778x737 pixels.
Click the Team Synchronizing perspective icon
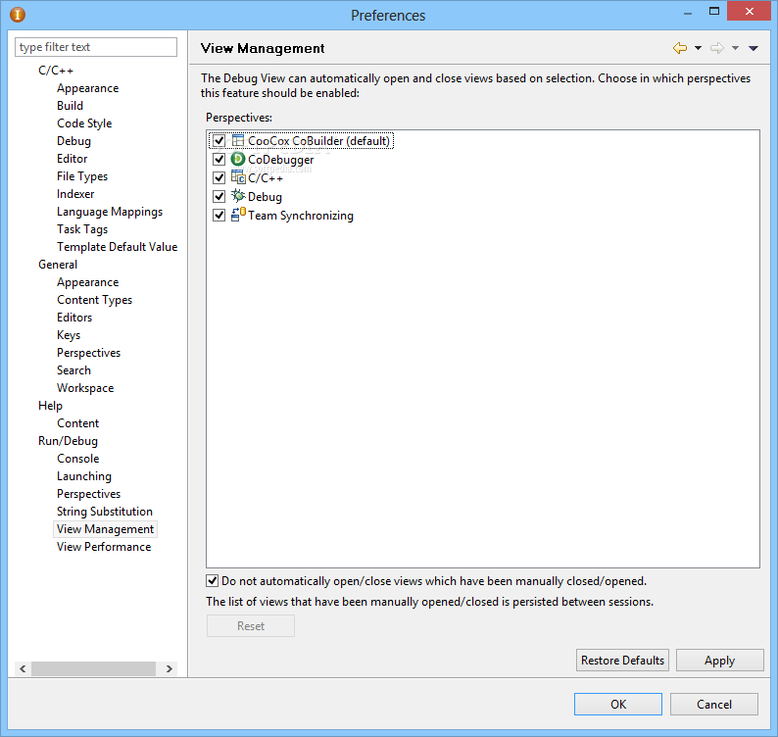[x=238, y=215]
